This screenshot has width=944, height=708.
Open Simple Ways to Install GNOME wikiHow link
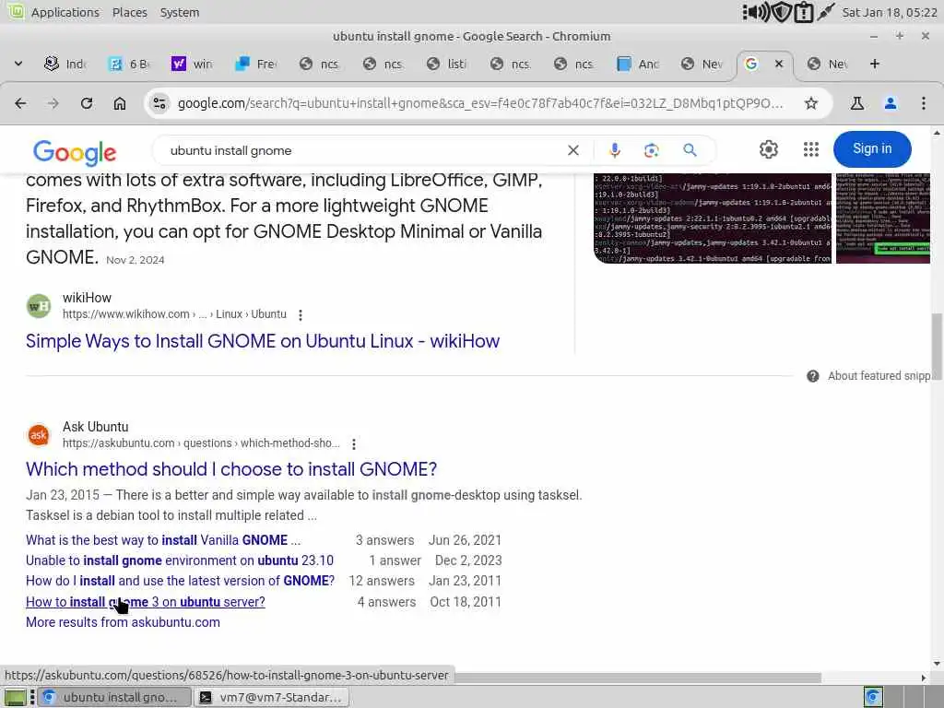tap(263, 341)
